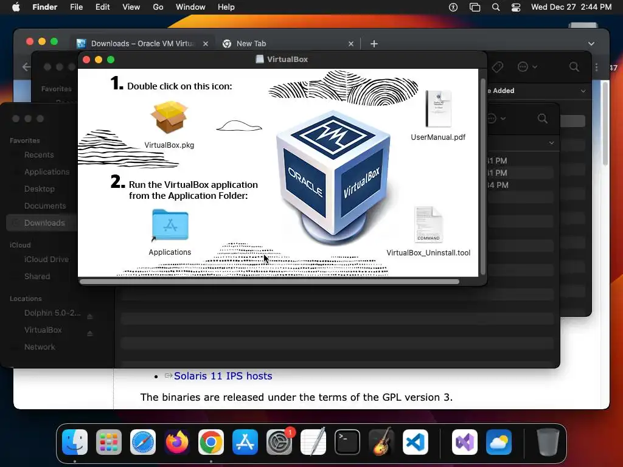This screenshot has width=623, height=467.
Task: Click the date and time in menu bar
Action: pyautogui.click(x=571, y=7)
